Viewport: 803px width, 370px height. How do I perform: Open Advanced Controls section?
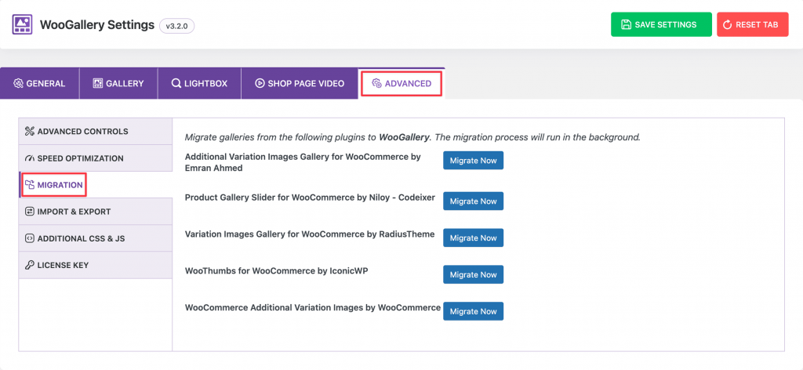tap(95, 132)
